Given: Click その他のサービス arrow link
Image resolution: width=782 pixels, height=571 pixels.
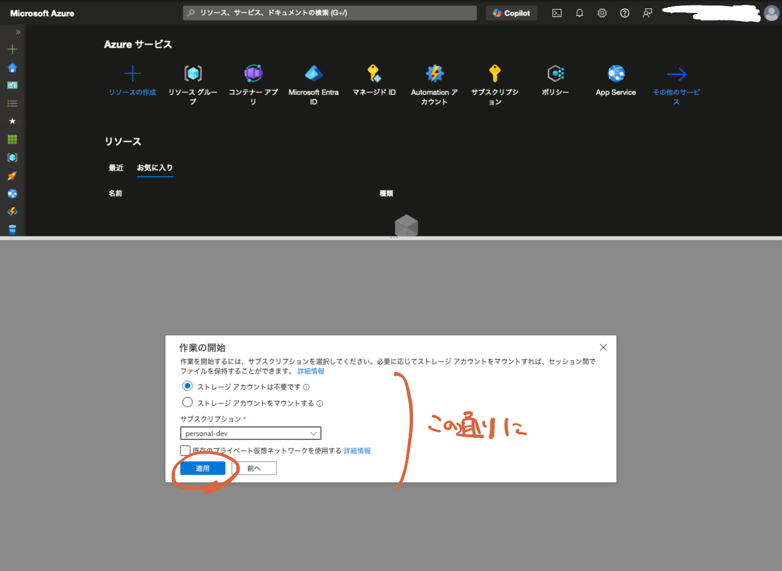Looking at the screenshot, I should click(x=677, y=75).
